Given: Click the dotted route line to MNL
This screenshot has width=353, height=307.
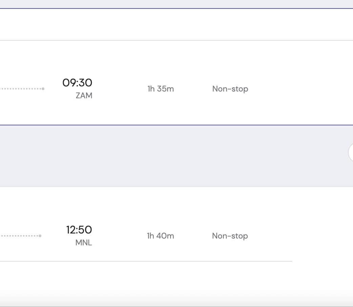Looking at the screenshot, I should (x=19, y=236).
